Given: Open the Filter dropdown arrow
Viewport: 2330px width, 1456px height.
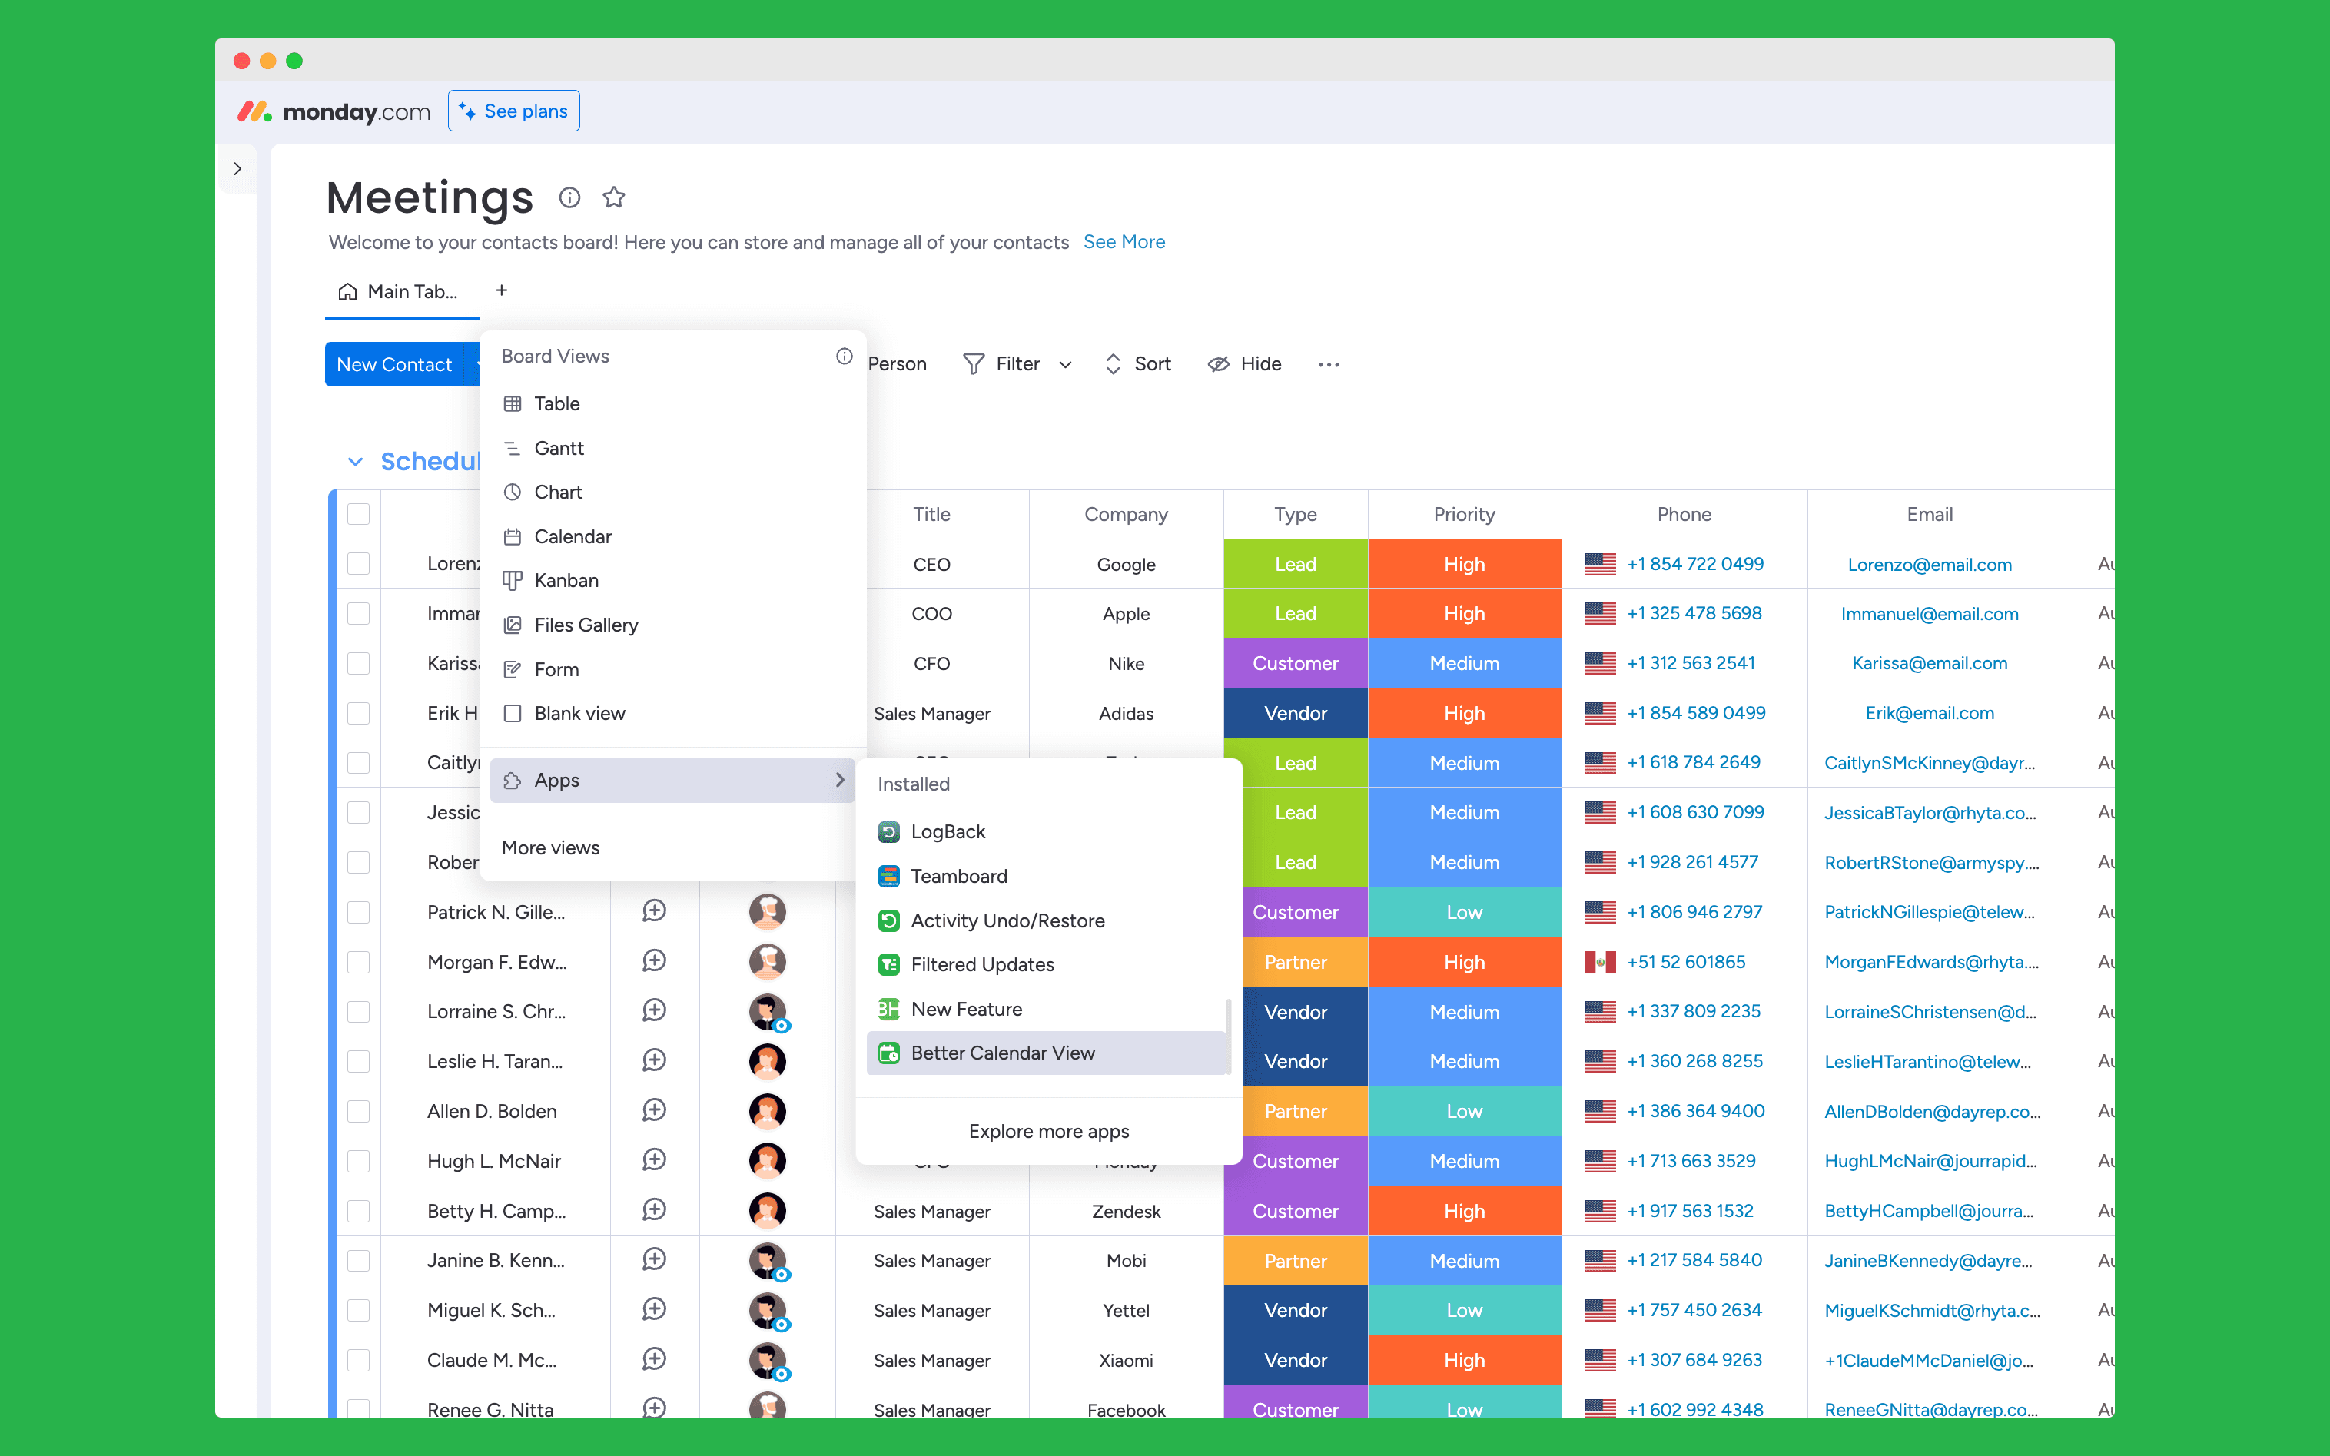Looking at the screenshot, I should tap(1065, 364).
